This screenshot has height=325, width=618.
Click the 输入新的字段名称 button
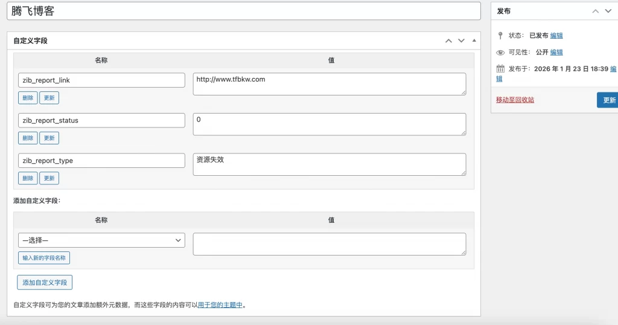(x=44, y=258)
